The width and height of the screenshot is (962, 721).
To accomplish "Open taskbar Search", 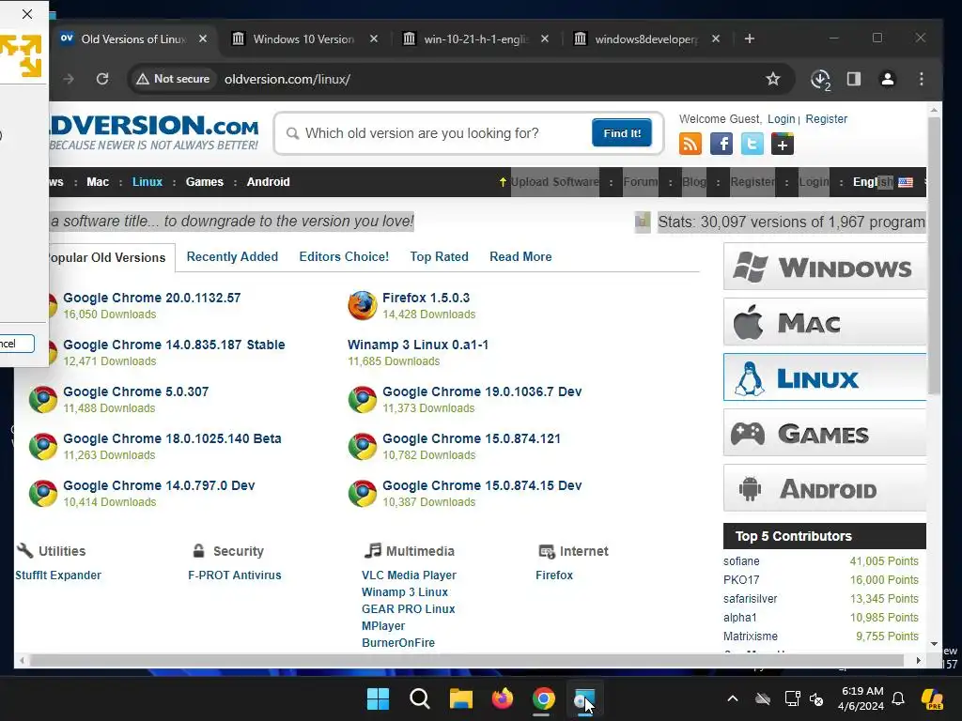I will coord(420,698).
